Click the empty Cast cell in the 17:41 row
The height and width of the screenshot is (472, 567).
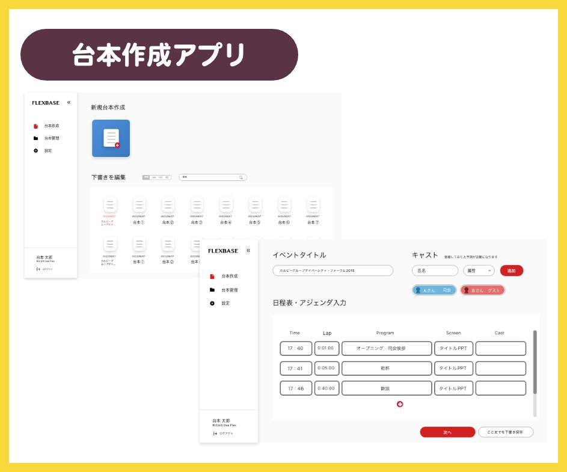coord(500,368)
